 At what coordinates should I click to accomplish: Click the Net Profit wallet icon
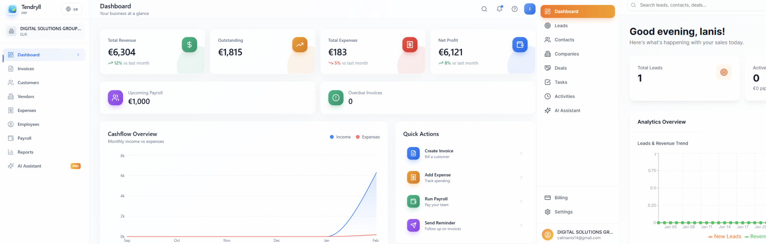pos(520,45)
